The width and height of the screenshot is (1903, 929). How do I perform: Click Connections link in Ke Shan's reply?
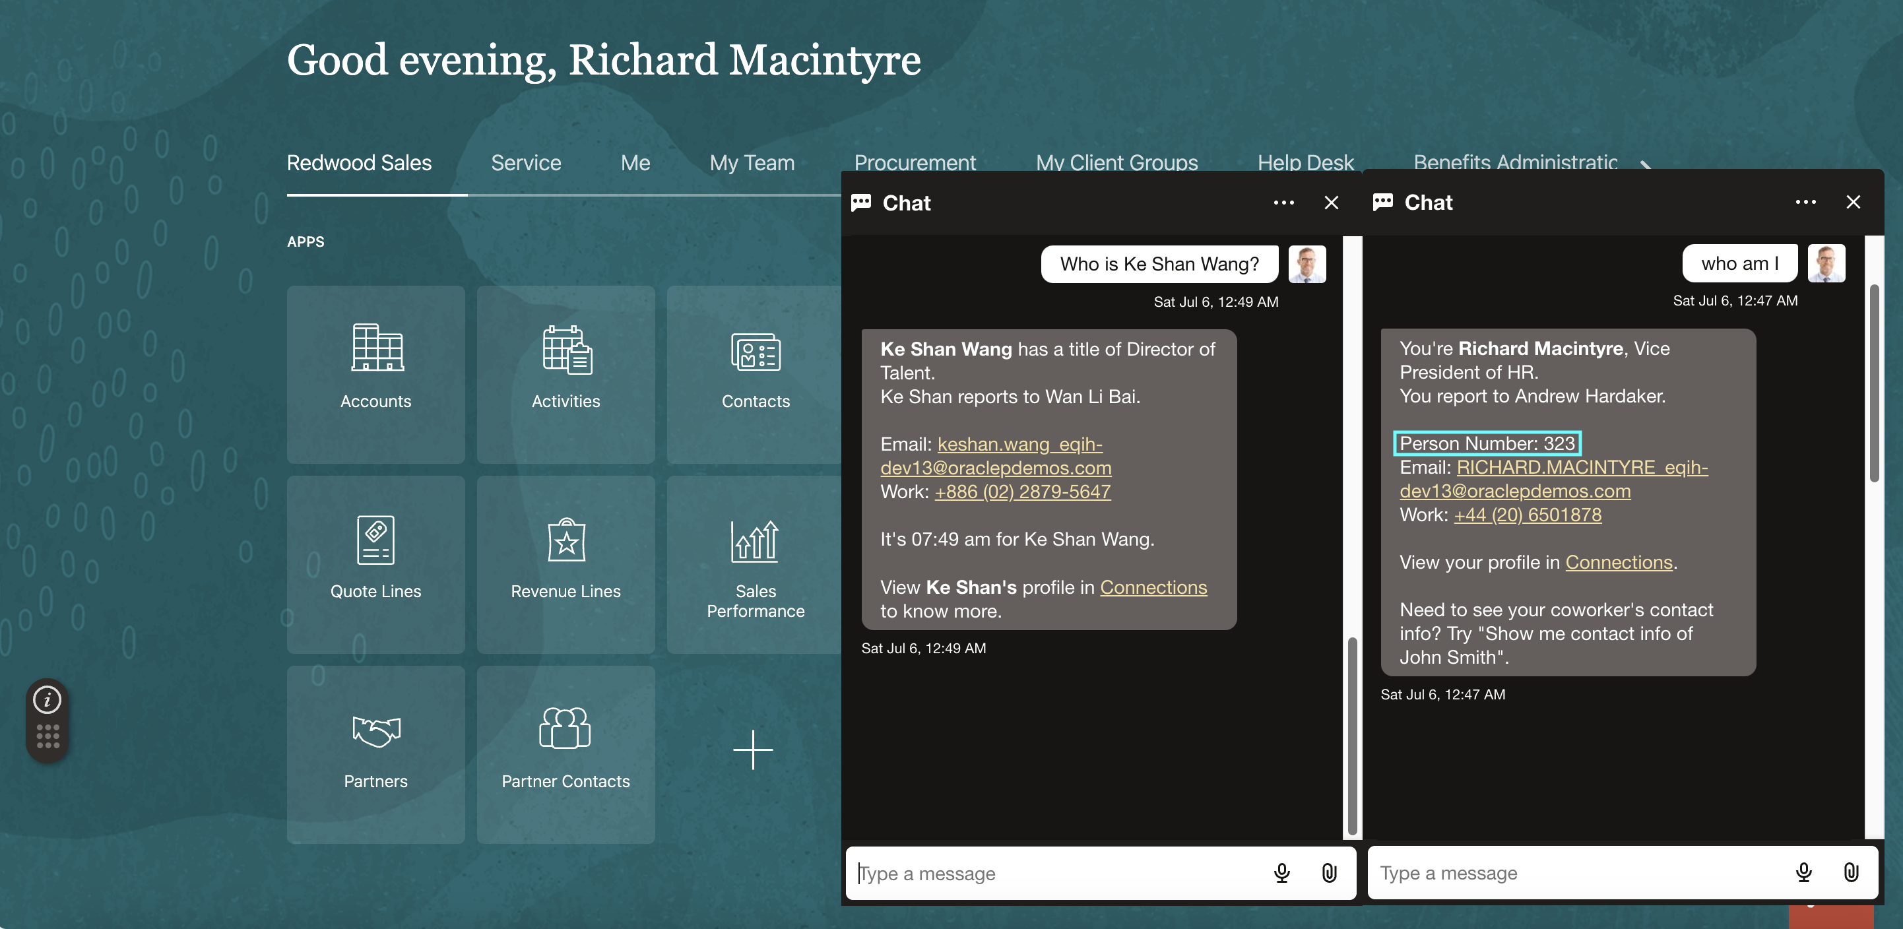1153,587
